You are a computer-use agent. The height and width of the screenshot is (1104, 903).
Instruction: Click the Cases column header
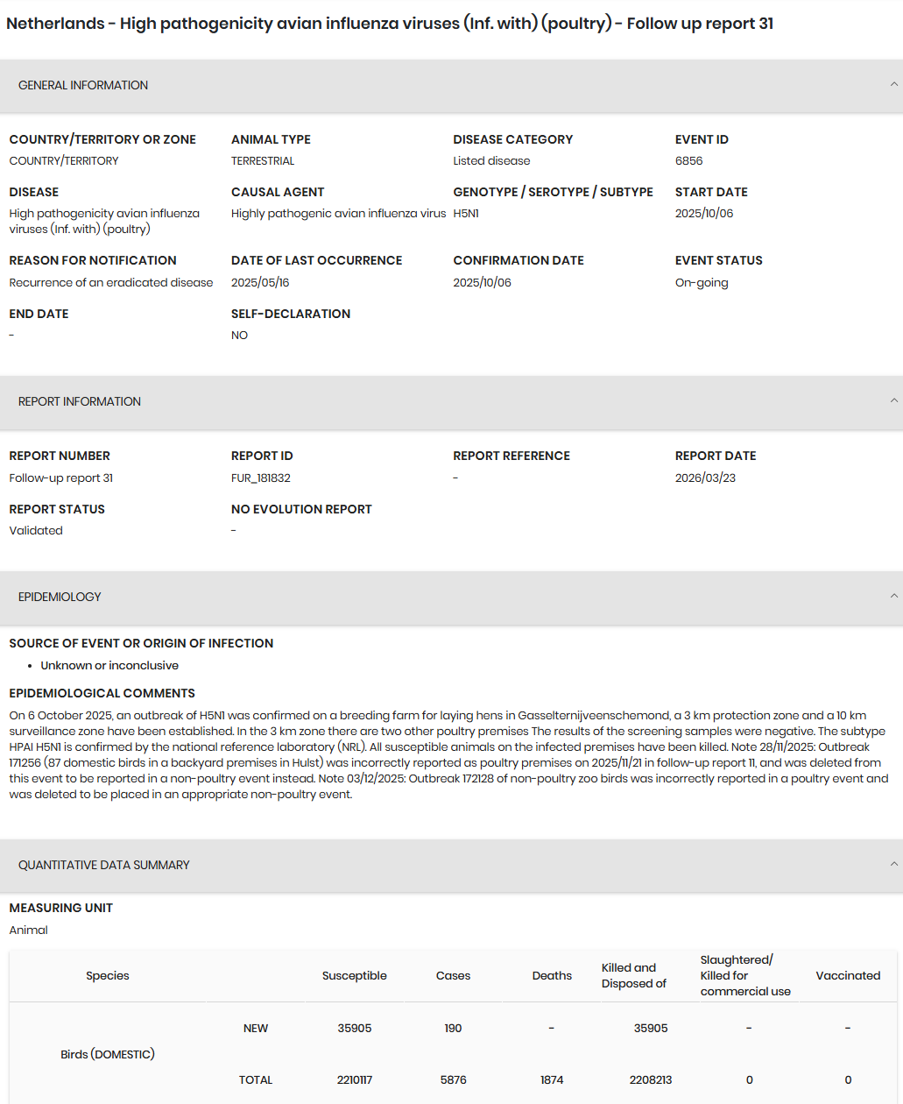(454, 975)
